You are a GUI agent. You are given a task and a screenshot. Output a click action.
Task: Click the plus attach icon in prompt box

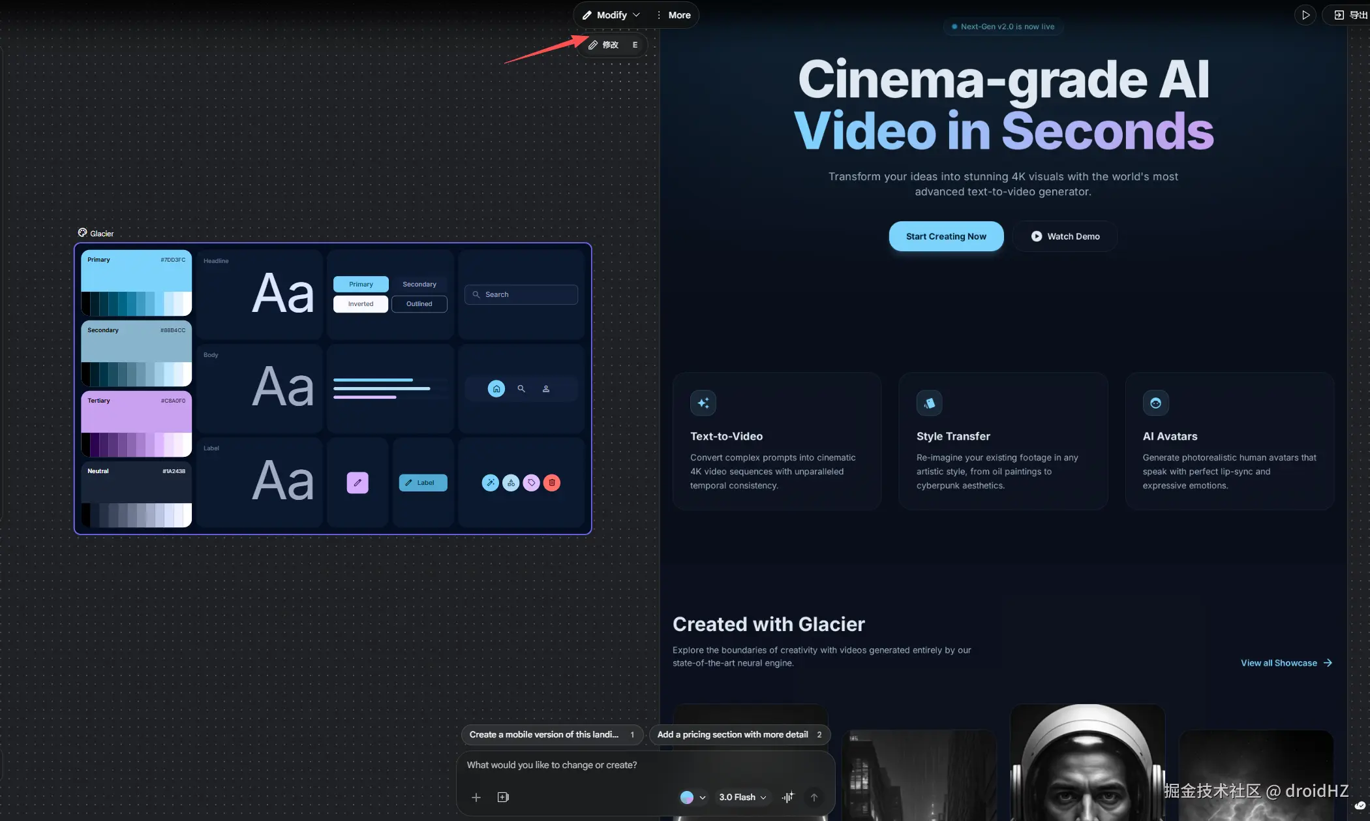click(476, 798)
